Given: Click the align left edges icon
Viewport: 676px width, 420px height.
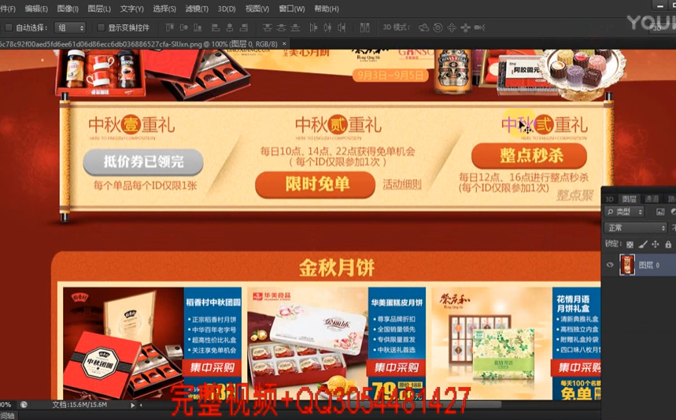Looking at the screenshot, I should coord(216,28).
